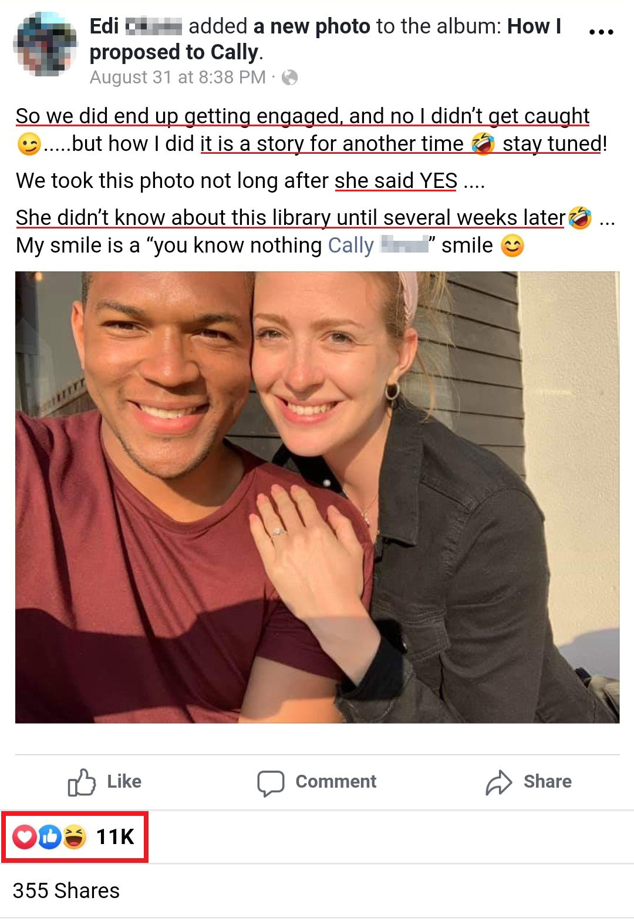Click the red heart reaction icon
This screenshot has width=634, height=921.
[25, 836]
